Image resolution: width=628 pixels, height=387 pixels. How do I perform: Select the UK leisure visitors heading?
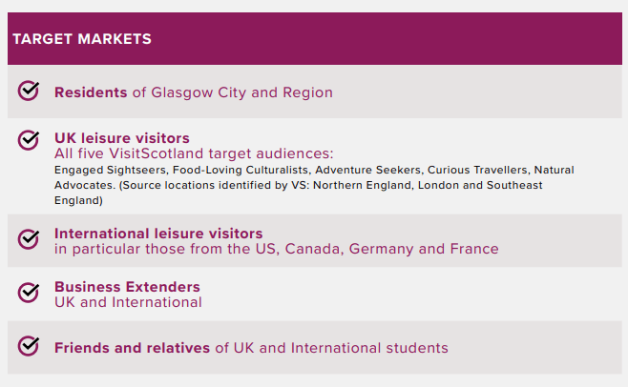coord(122,138)
